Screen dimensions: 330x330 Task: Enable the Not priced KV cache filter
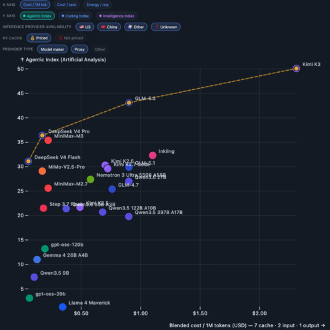pyautogui.click(x=71, y=38)
